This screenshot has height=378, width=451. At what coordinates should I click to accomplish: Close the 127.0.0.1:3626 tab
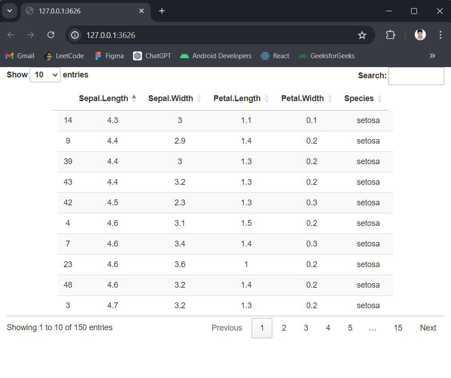tap(142, 11)
